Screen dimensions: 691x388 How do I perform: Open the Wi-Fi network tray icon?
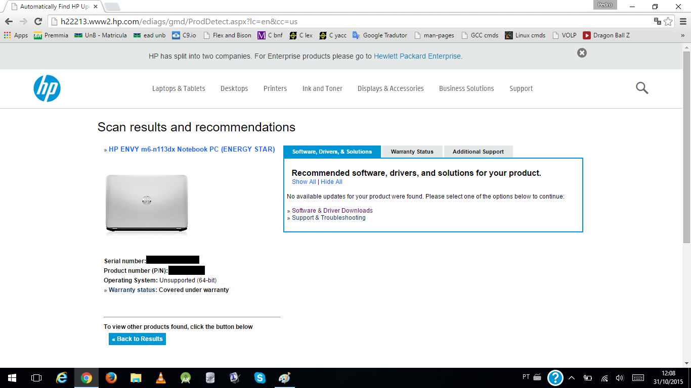pos(604,378)
